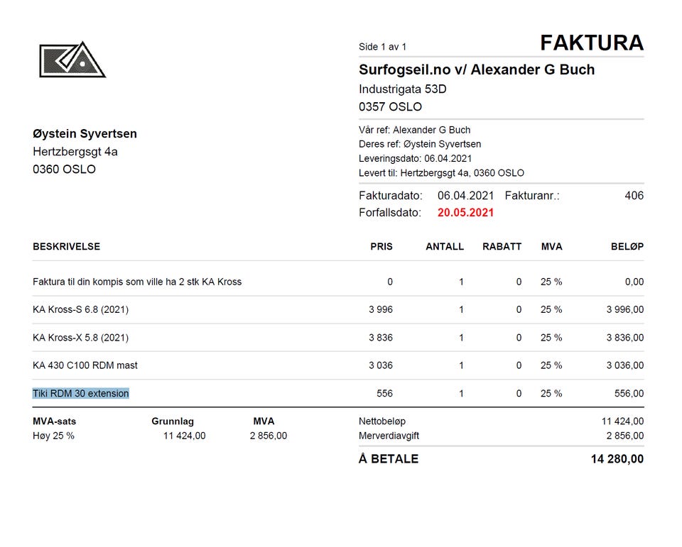Click invoice number 406
This screenshot has height=547, width=682.
(x=634, y=196)
